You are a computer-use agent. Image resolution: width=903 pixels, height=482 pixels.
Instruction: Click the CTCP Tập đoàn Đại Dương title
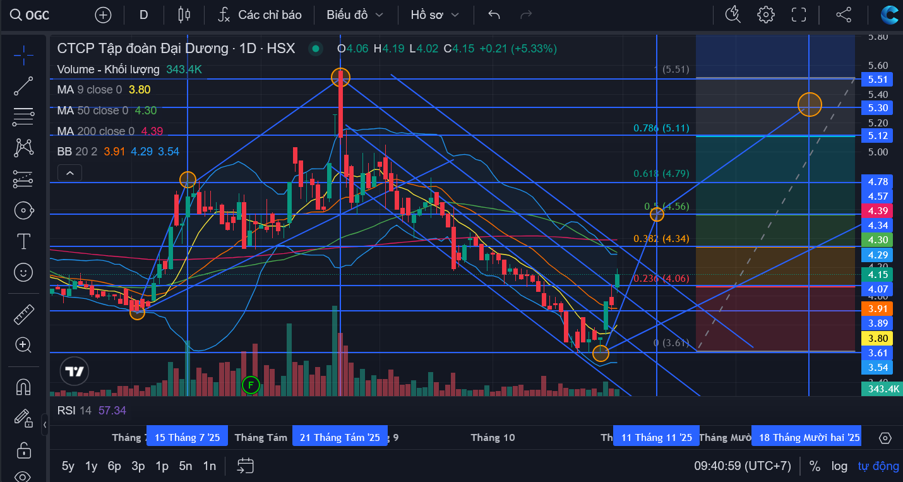pyautogui.click(x=143, y=48)
